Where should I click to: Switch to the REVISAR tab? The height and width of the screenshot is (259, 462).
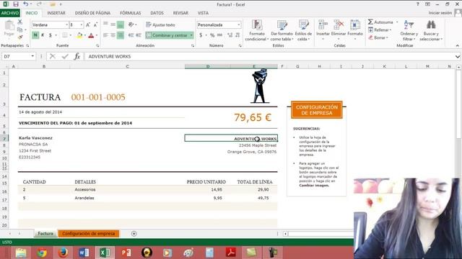point(180,13)
